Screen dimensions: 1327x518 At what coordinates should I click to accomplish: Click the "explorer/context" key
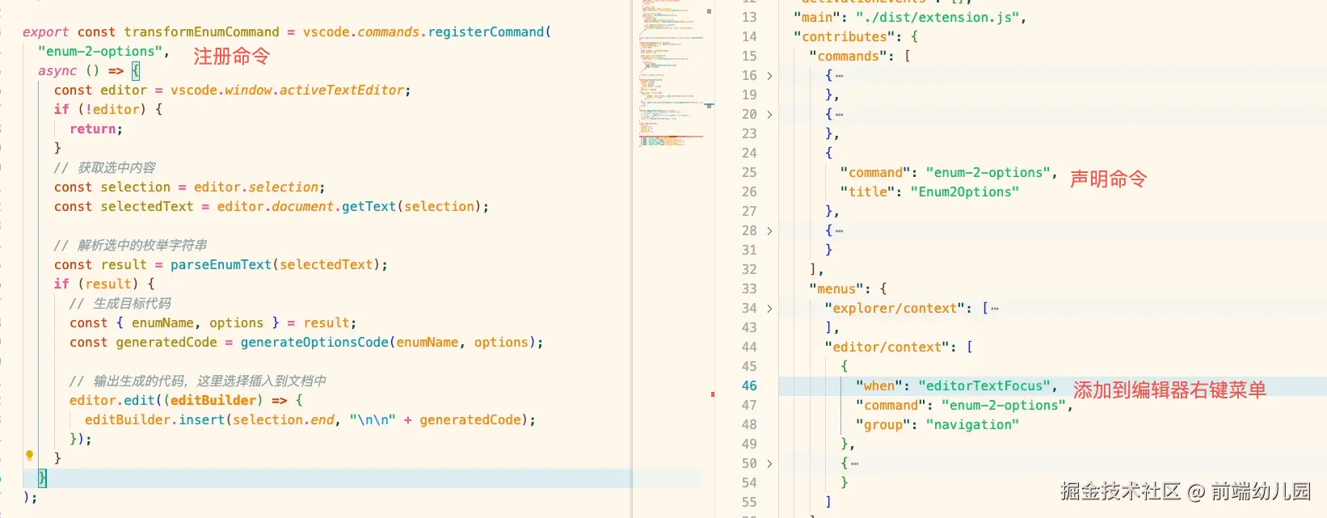[895, 308]
